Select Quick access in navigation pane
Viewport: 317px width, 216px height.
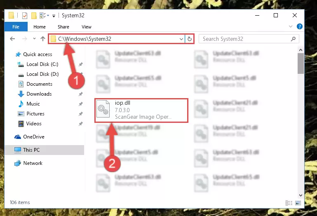(38, 54)
